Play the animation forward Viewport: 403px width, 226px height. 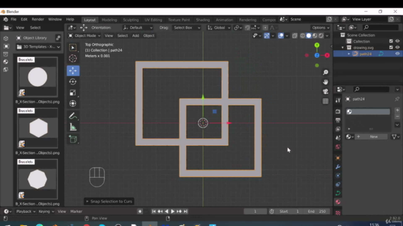point(173,212)
